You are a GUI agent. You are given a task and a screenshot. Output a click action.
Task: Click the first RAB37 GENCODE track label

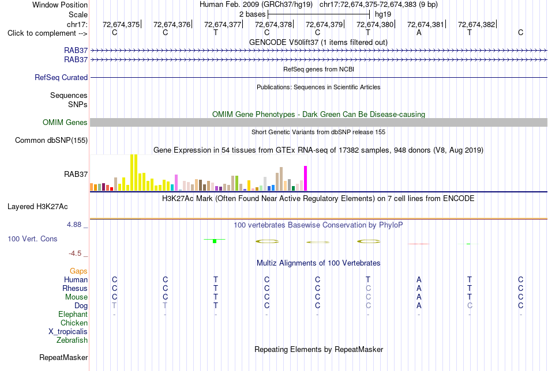(x=76, y=51)
